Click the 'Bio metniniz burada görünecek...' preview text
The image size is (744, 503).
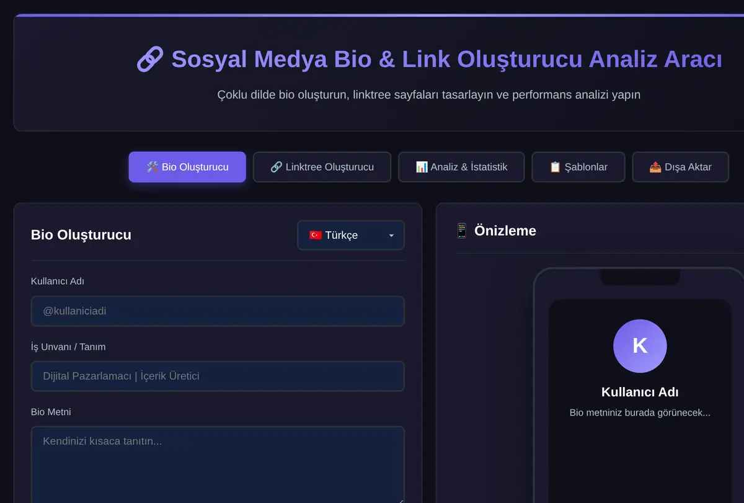pos(640,412)
